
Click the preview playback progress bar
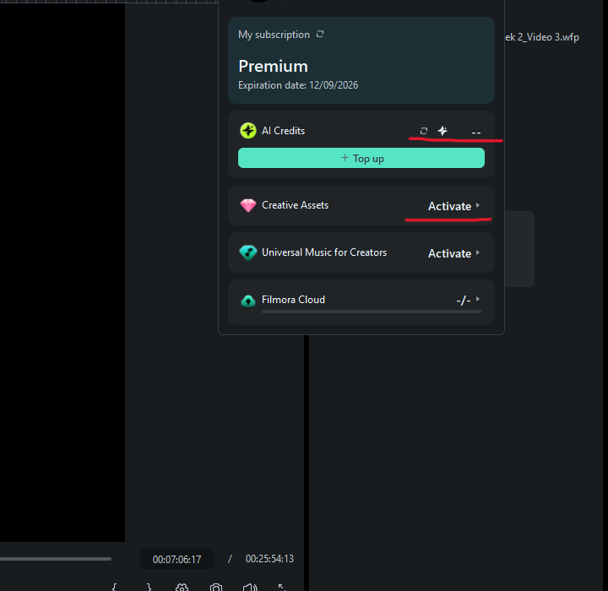coord(56,559)
